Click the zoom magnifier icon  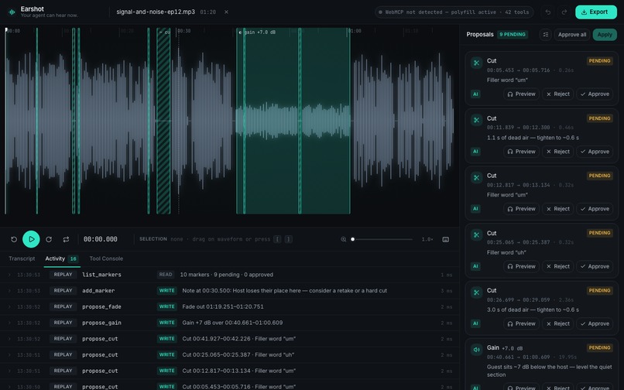click(344, 240)
